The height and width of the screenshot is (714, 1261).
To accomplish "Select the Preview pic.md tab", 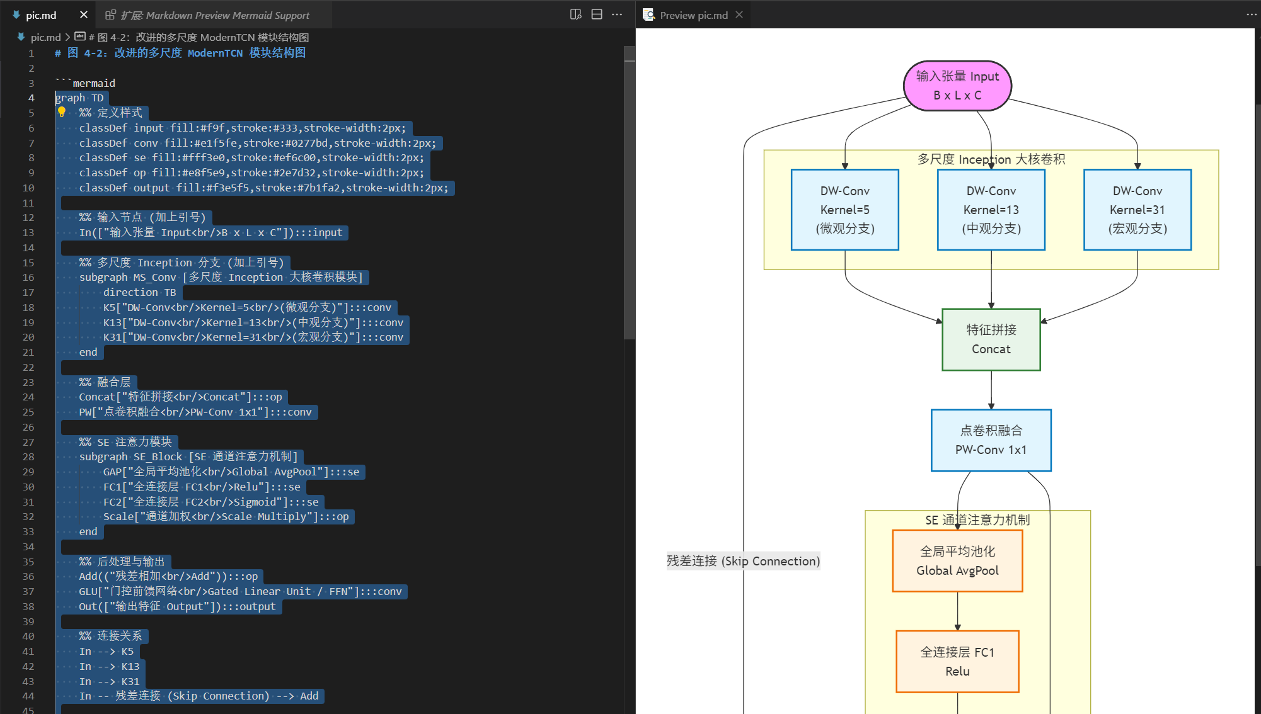I will [693, 14].
